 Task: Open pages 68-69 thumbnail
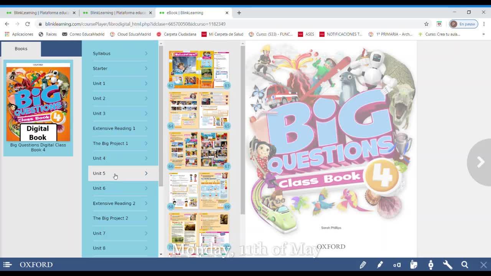click(x=199, y=191)
